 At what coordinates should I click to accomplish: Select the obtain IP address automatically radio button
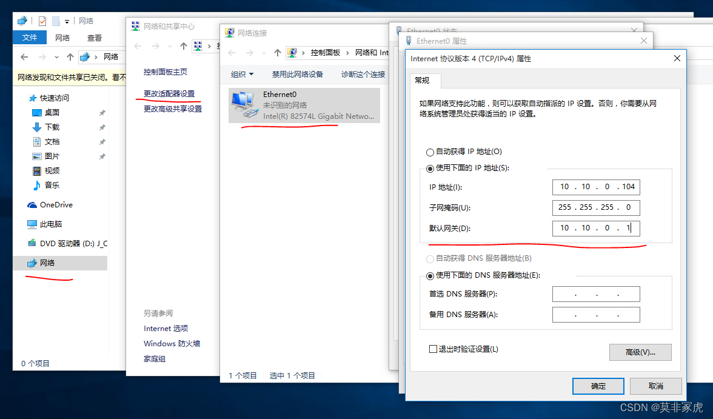coord(430,152)
